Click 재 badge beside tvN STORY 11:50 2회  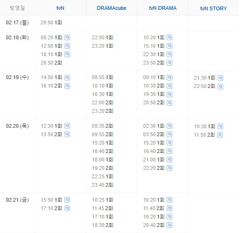[x=220, y=135]
